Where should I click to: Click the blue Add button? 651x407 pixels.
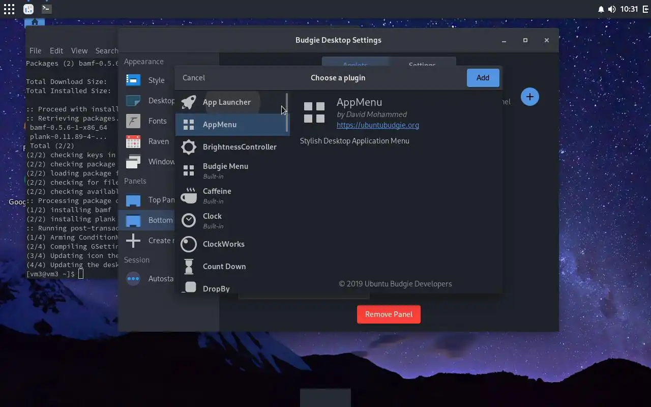[483, 78]
